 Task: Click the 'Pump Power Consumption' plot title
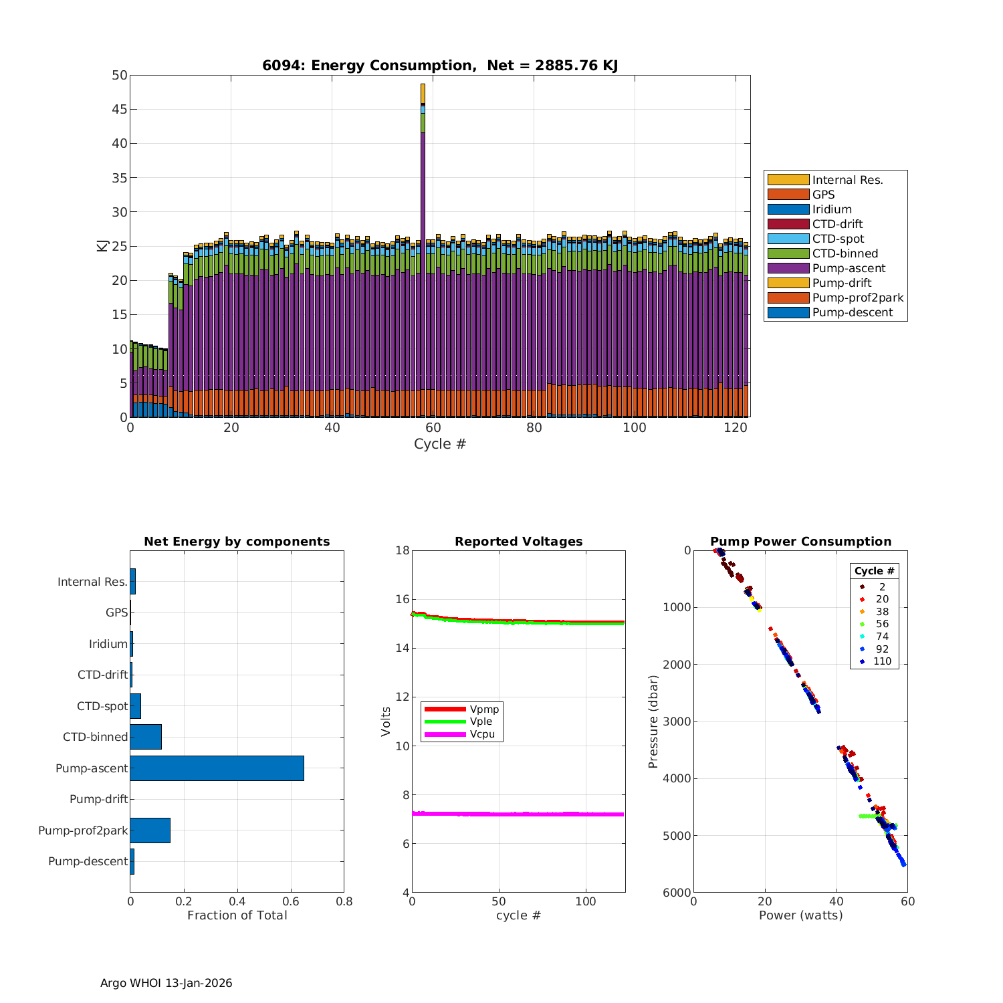coord(800,542)
